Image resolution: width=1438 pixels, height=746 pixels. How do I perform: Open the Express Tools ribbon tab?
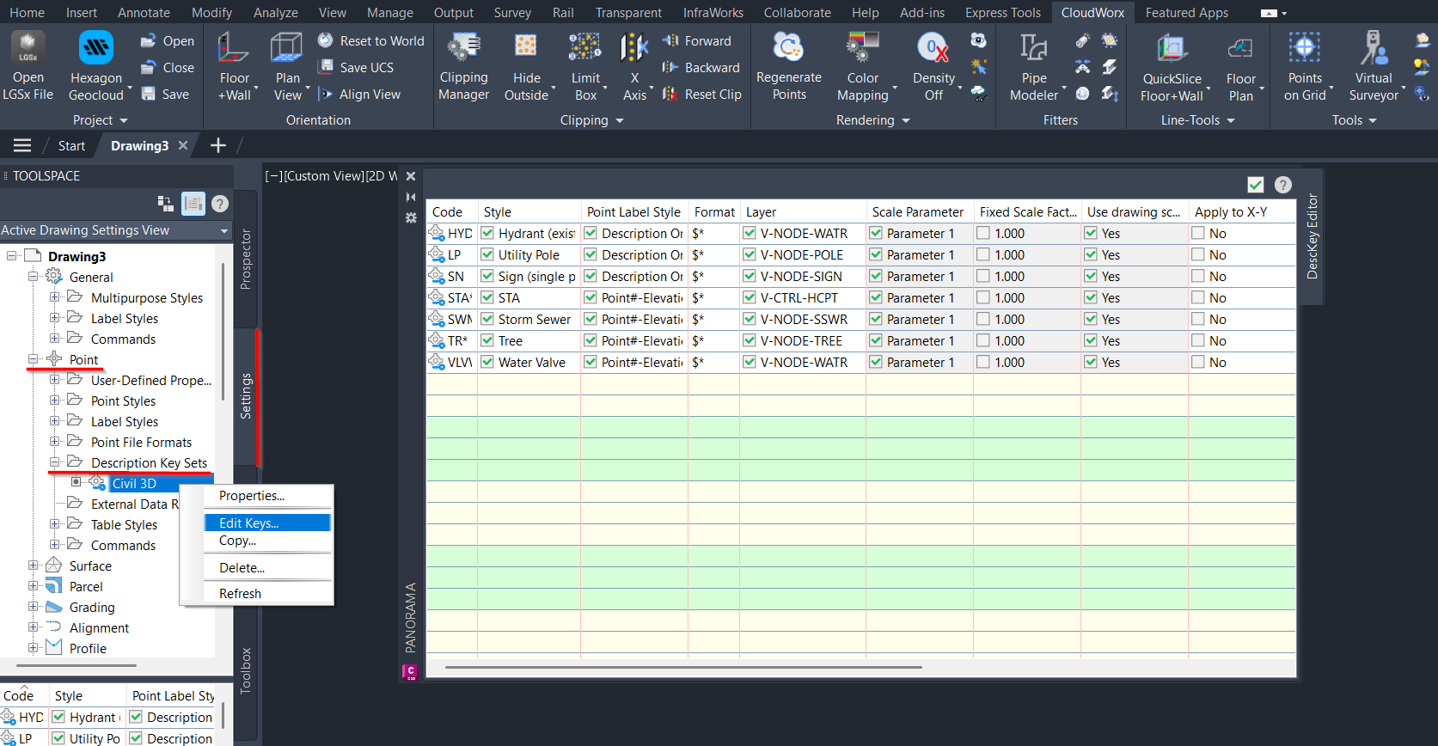tap(1003, 13)
